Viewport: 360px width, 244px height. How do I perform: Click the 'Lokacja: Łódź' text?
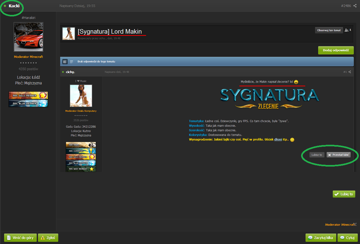(28, 77)
